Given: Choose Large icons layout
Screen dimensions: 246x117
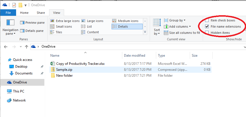Looking at the screenshot, I should tap(92, 21).
